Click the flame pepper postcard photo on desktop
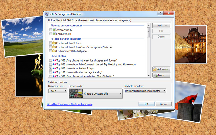 pyautogui.click(x=30, y=76)
